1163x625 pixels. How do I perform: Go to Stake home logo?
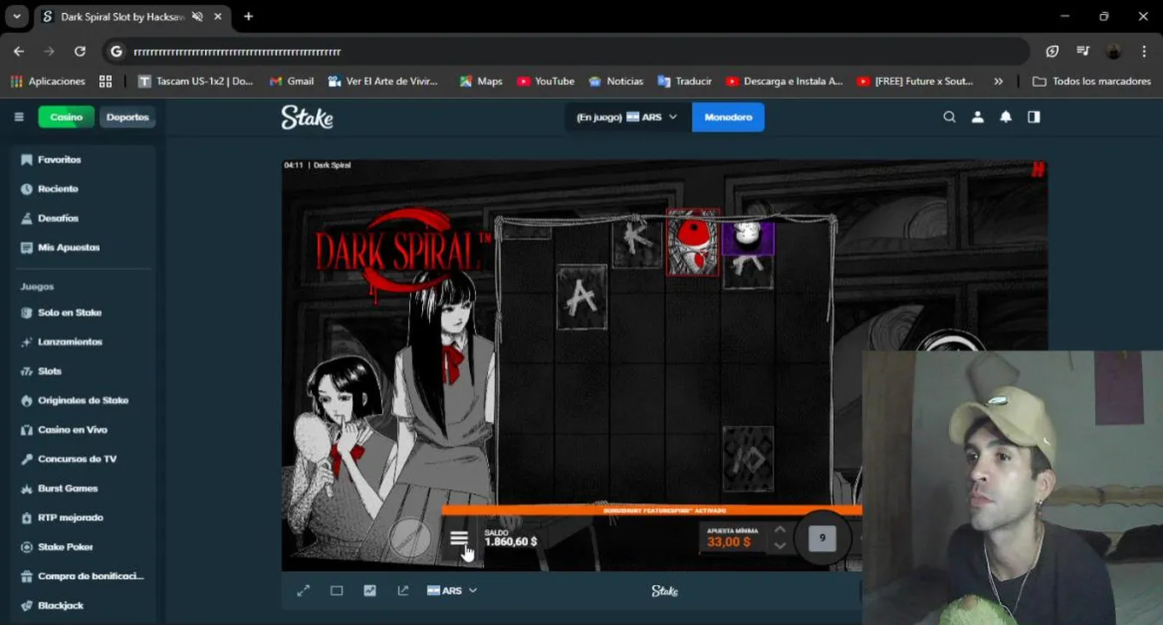tap(307, 117)
